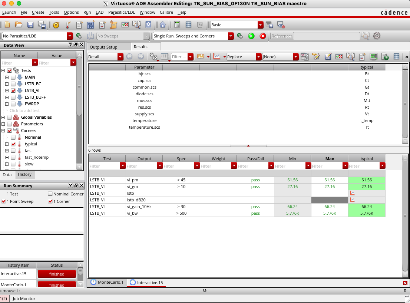410x303 pixels.
Task: Switch to the Outputs Setup tab
Action: coord(103,47)
